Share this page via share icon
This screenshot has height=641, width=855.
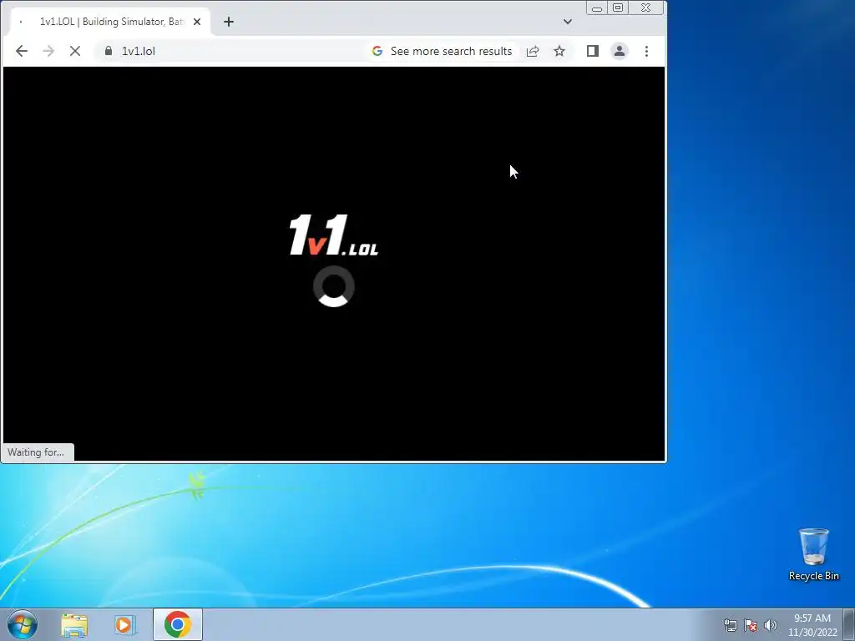[x=533, y=51]
